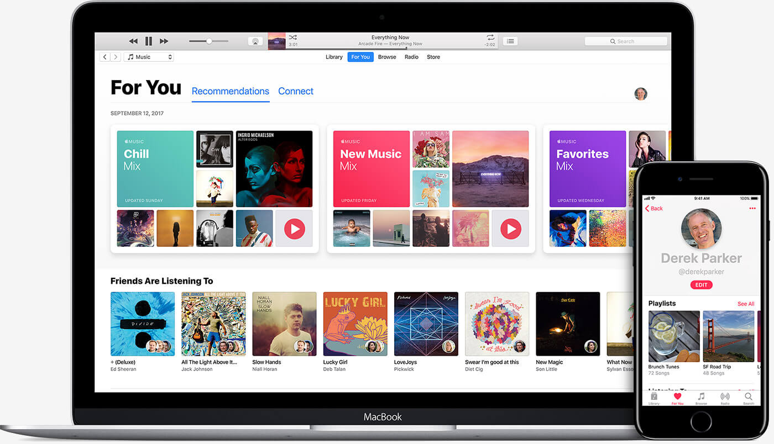Viewport: 774px width, 444px height.
Task: Play the Chill Mix
Action: coord(294,228)
